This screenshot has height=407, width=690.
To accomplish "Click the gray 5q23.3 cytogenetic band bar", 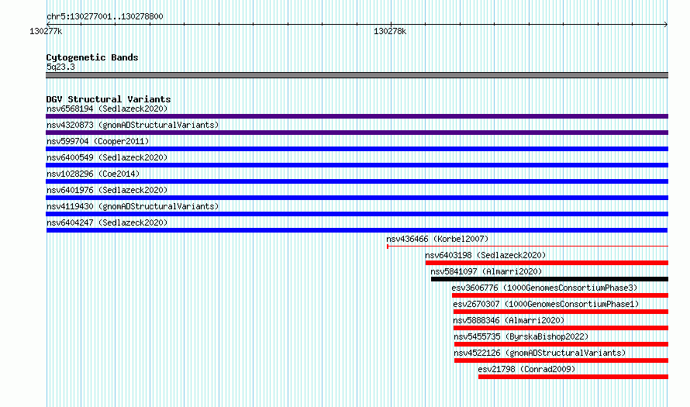I will click(357, 75).
